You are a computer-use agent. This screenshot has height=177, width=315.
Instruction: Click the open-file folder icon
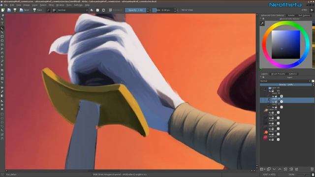[9, 10]
